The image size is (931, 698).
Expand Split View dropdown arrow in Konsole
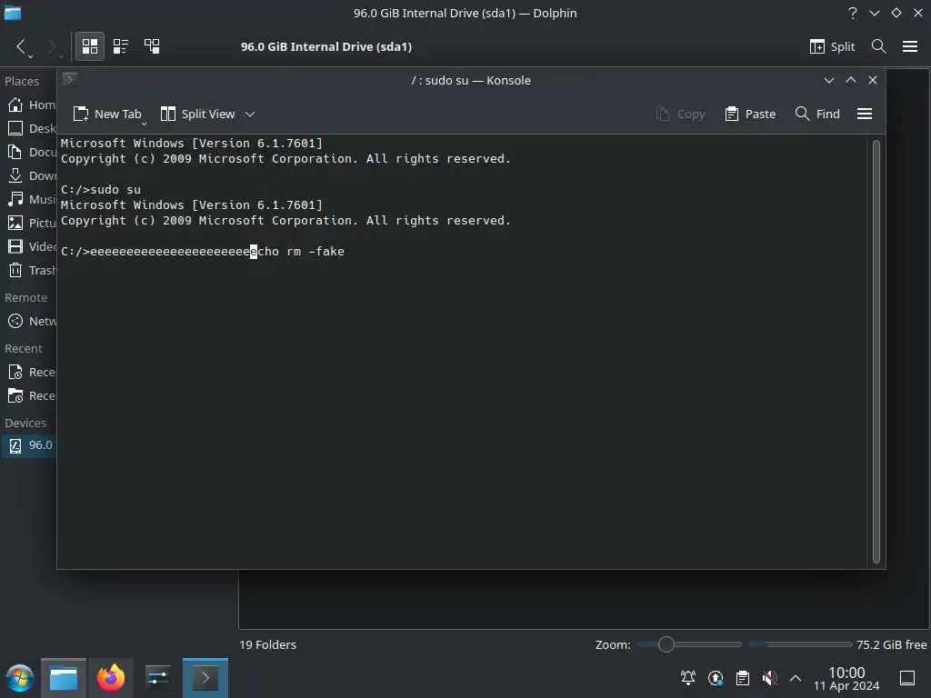[x=250, y=114]
